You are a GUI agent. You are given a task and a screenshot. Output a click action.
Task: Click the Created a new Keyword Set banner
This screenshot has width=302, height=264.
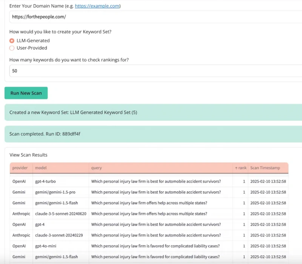tap(153, 112)
